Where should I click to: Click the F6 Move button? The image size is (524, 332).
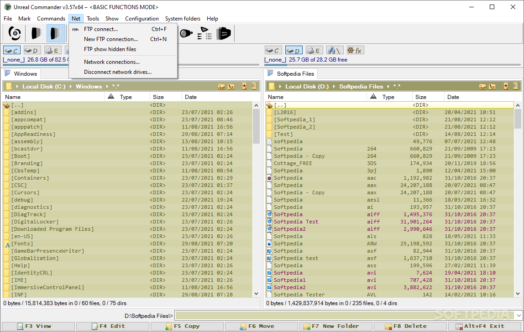262,326
